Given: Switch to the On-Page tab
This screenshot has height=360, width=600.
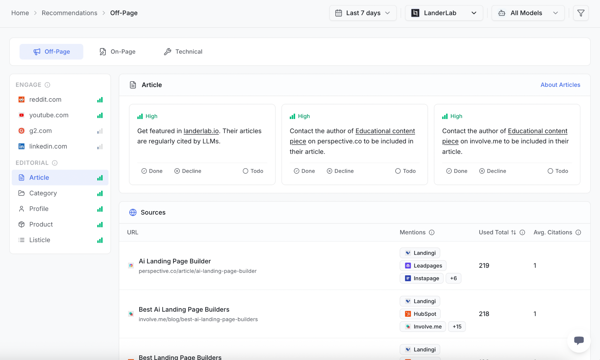Looking at the screenshot, I should pos(117,52).
